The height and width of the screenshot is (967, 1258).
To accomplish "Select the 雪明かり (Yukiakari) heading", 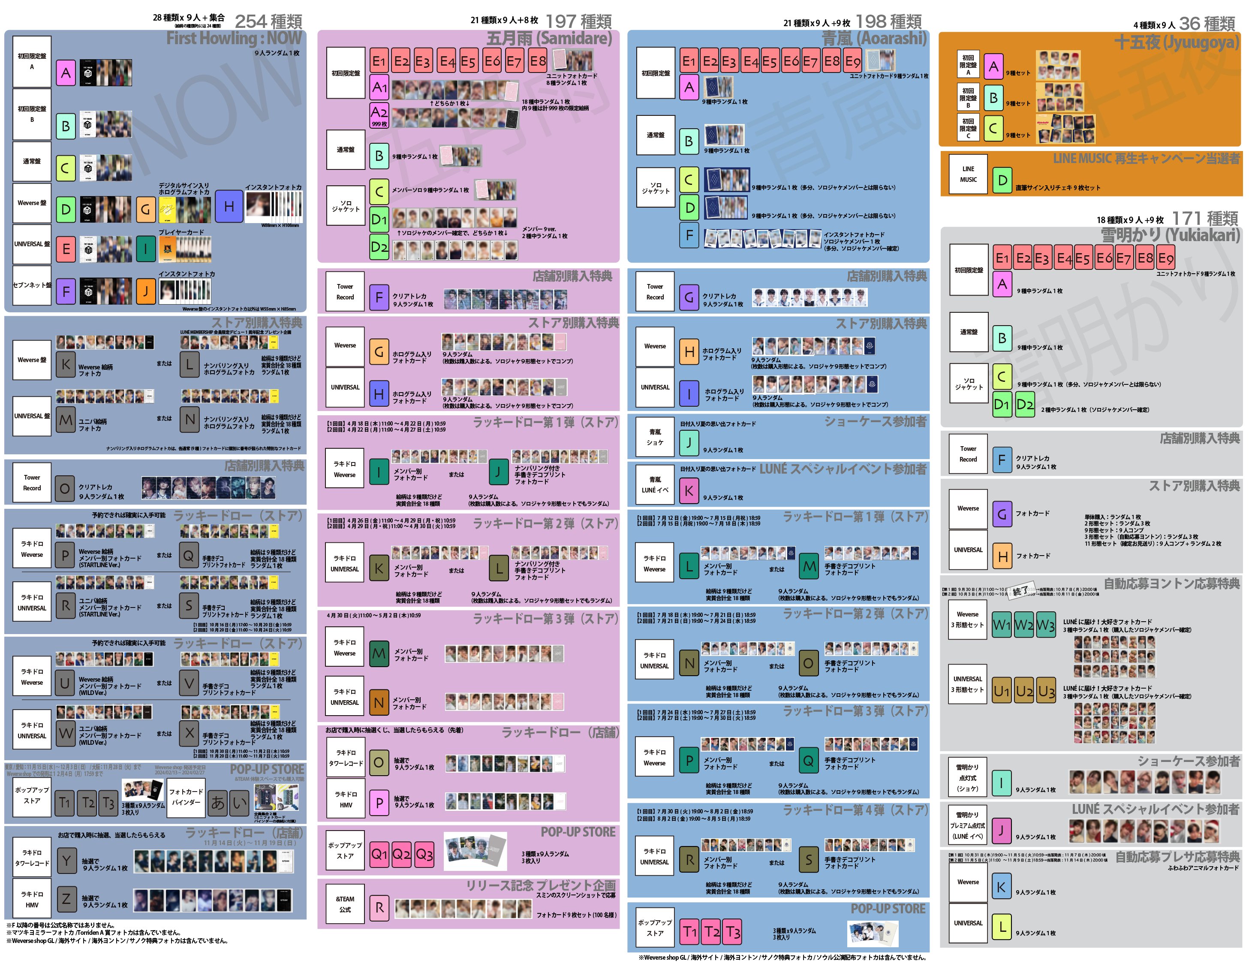I will 1170,235.
